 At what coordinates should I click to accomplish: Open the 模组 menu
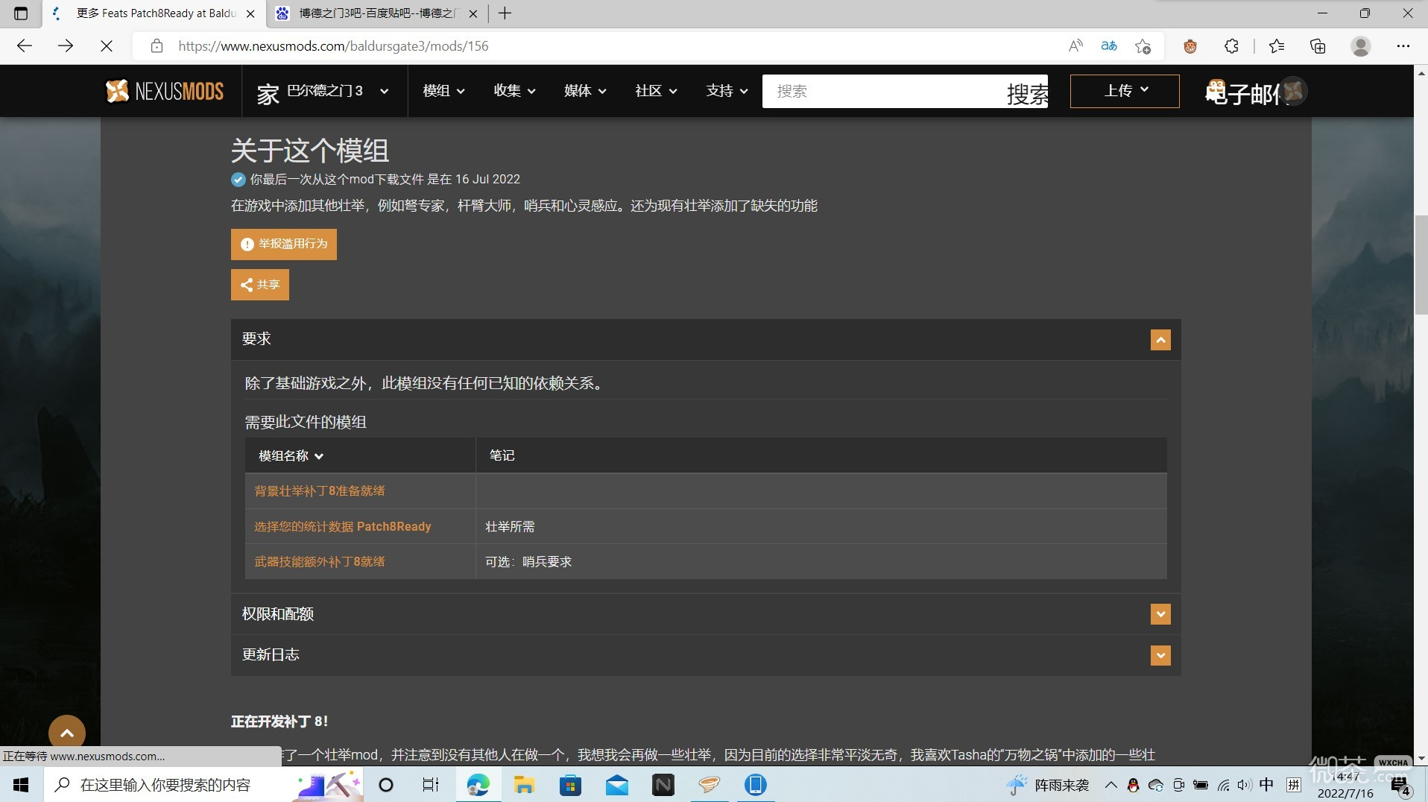click(443, 91)
